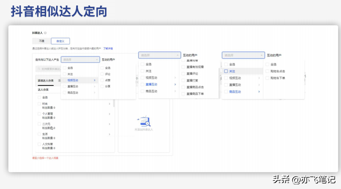Click the 未添加抖音达人 placeholder text
Viewport: 341px width, 189px height.
coord(144,129)
